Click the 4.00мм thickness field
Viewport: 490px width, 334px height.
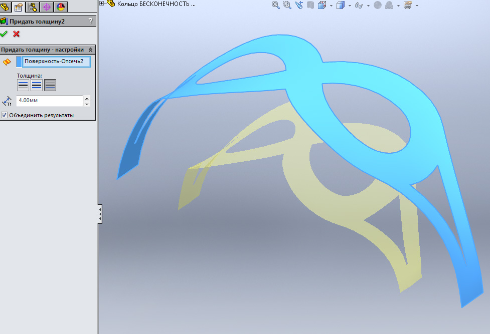[49, 101]
